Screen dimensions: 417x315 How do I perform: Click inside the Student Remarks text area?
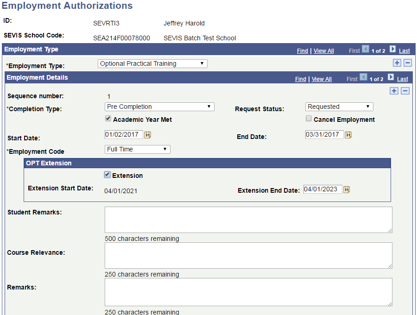248,219
